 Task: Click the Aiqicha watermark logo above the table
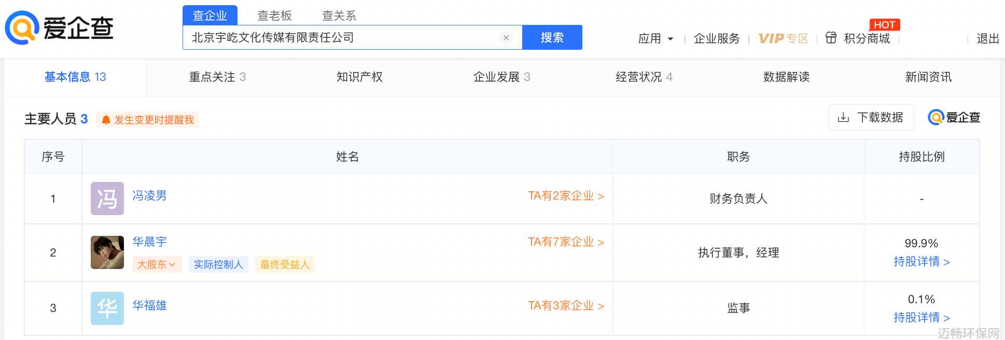click(x=954, y=118)
